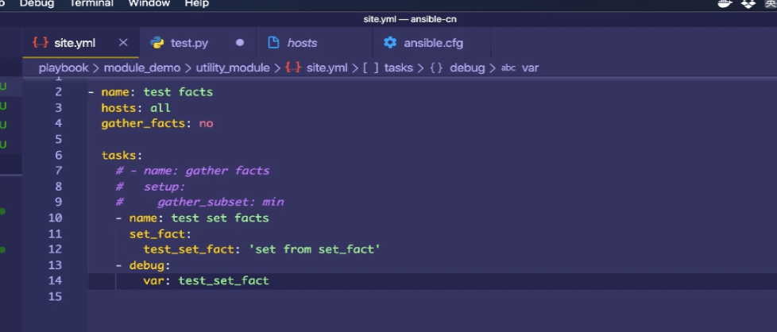Image resolution: width=777 pixels, height=332 pixels.
Task: Click playbook in the breadcrumb path
Action: pos(64,68)
